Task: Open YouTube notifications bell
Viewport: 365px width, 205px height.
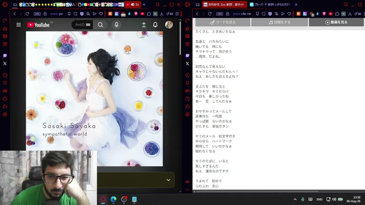Action: click(155, 25)
